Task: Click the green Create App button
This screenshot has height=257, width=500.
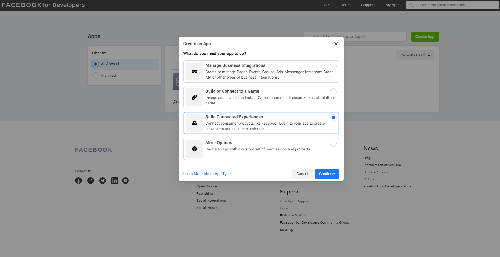Action: click(x=425, y=37)
